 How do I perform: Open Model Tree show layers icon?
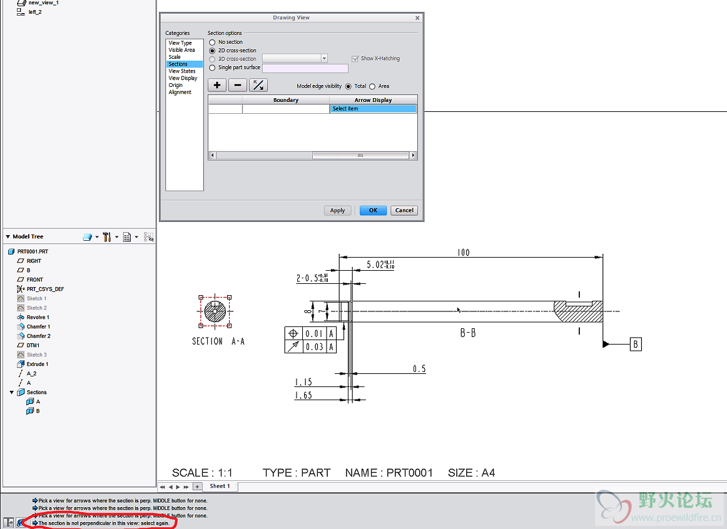pos(87,237)
